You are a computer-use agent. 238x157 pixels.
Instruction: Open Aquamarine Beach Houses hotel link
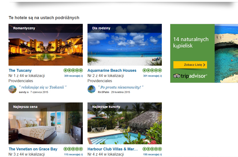pos(112,70)
